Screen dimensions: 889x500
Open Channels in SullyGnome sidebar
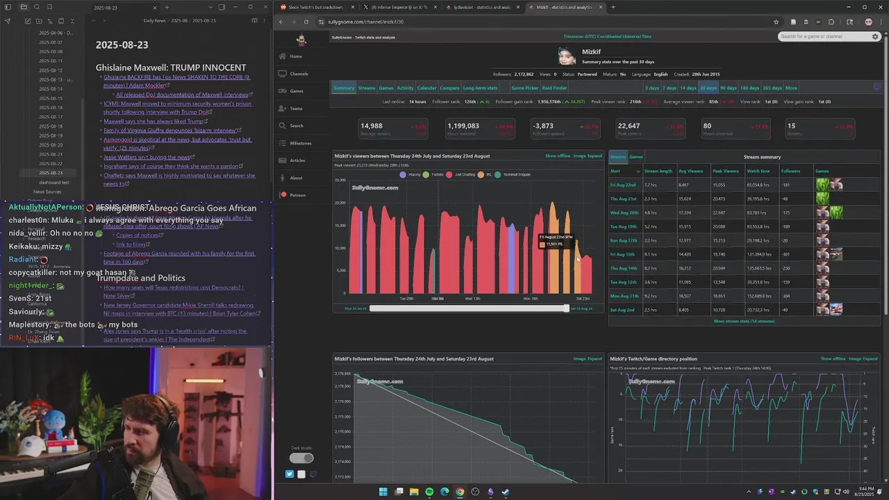click(299, 74)
